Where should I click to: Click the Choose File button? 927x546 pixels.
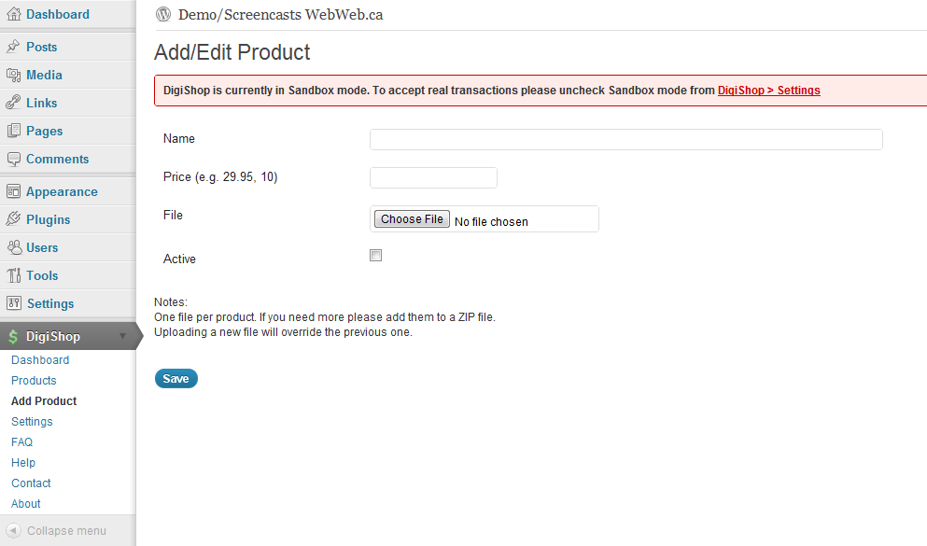412,219
